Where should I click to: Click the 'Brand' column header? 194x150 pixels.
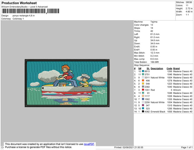coord(177,69)
